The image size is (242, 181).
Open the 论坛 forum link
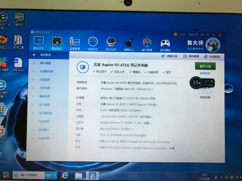(183, 34)
